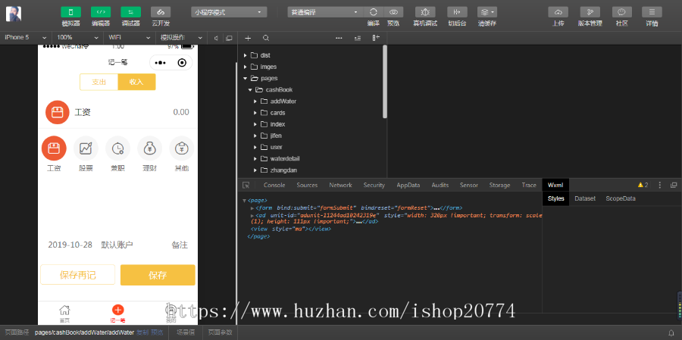Click the 预览 preview eye icon
Viewport: 682px width, 340px height.
click(393, 12)
